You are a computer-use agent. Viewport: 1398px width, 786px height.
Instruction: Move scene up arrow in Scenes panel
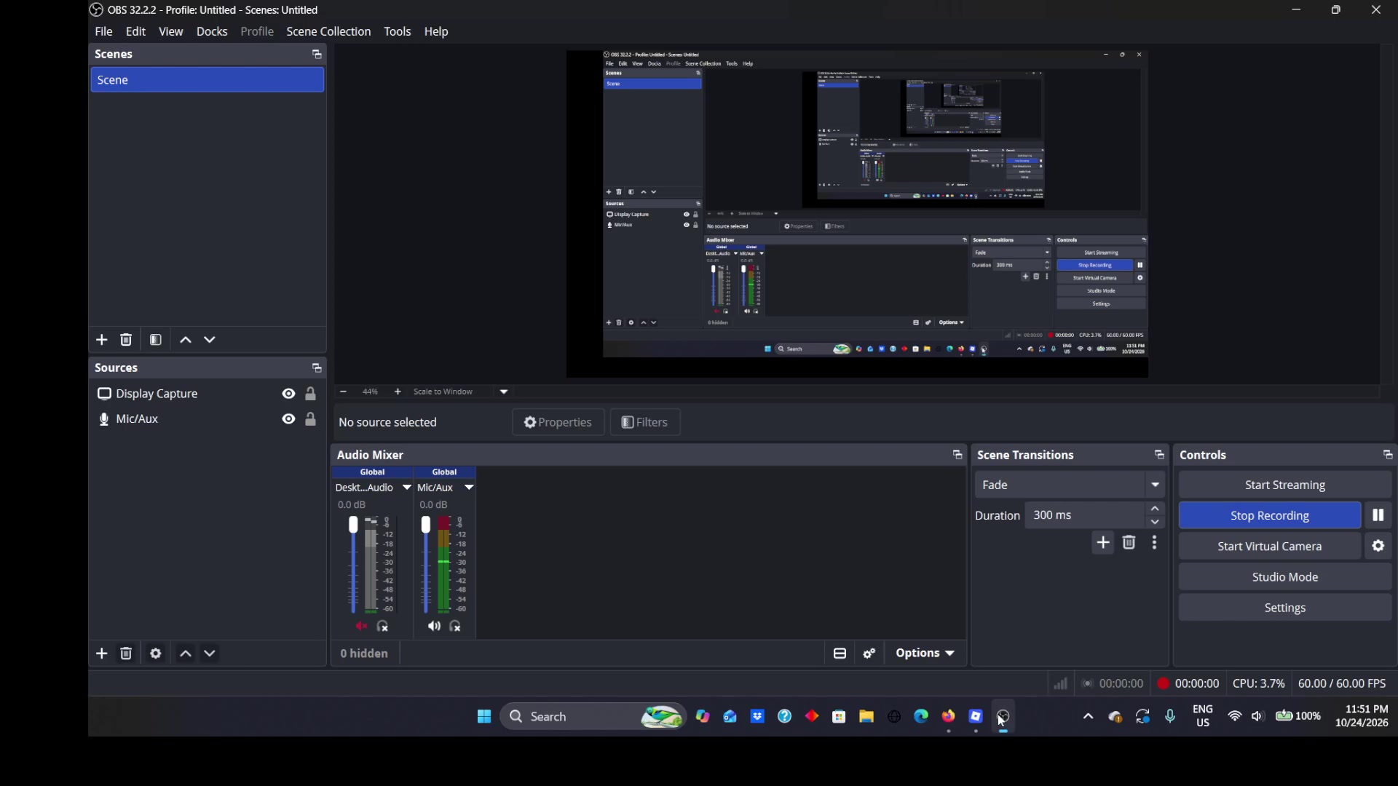point(186,341)
